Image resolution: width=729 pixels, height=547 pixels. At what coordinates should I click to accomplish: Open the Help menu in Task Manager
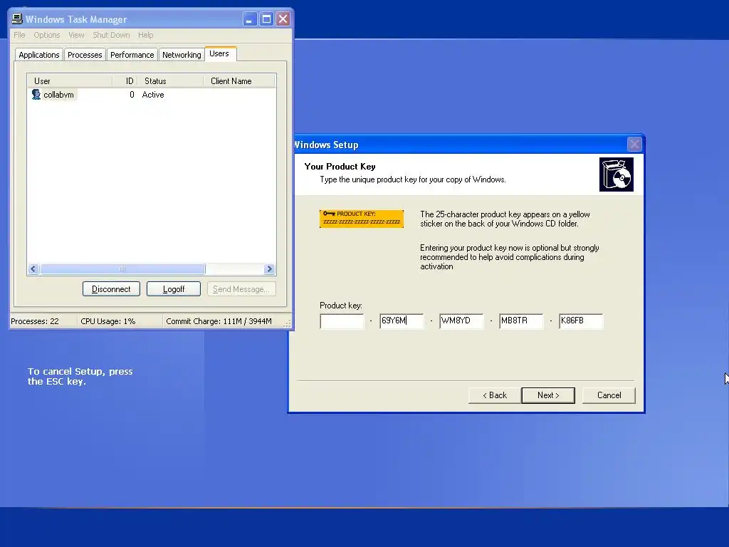(x=145, y=35)
